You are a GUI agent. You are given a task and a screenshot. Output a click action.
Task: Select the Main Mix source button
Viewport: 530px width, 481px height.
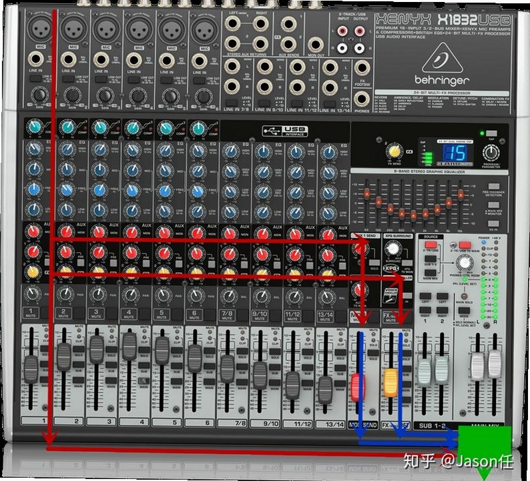tap(431, 273)
